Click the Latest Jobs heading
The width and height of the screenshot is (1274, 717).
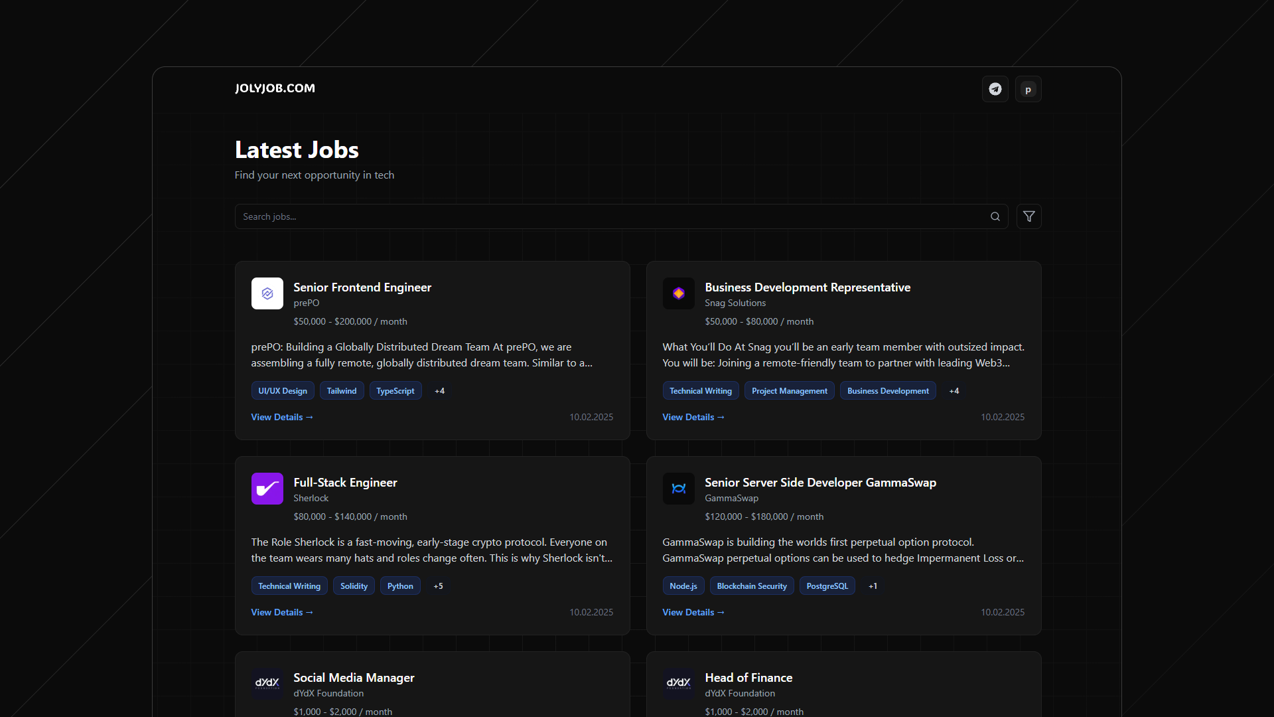(x=297, y=150)
